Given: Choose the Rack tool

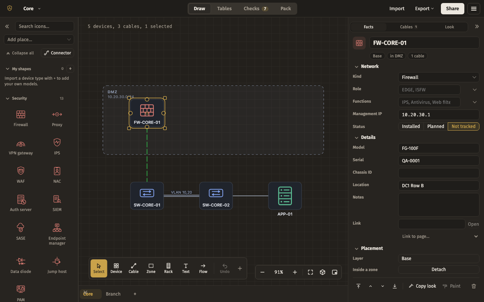Looking at the screenshot, I should point(168,268).
